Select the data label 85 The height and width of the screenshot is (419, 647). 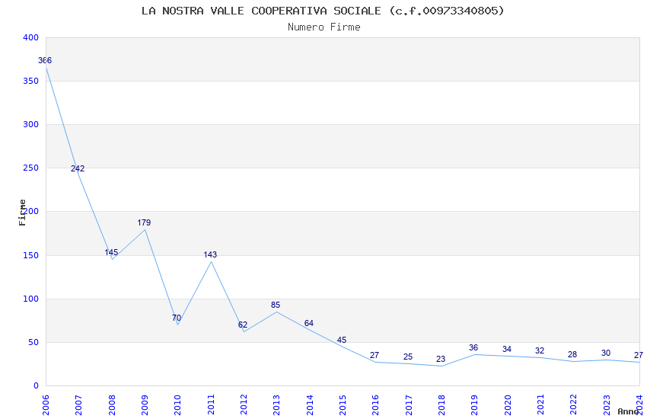[276, 305]
